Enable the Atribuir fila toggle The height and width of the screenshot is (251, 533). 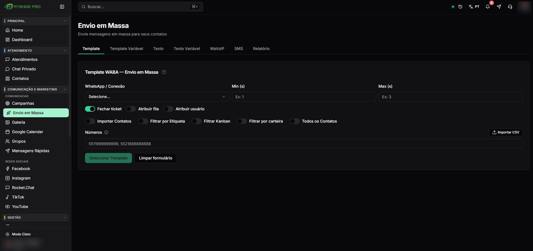(131, 109)
